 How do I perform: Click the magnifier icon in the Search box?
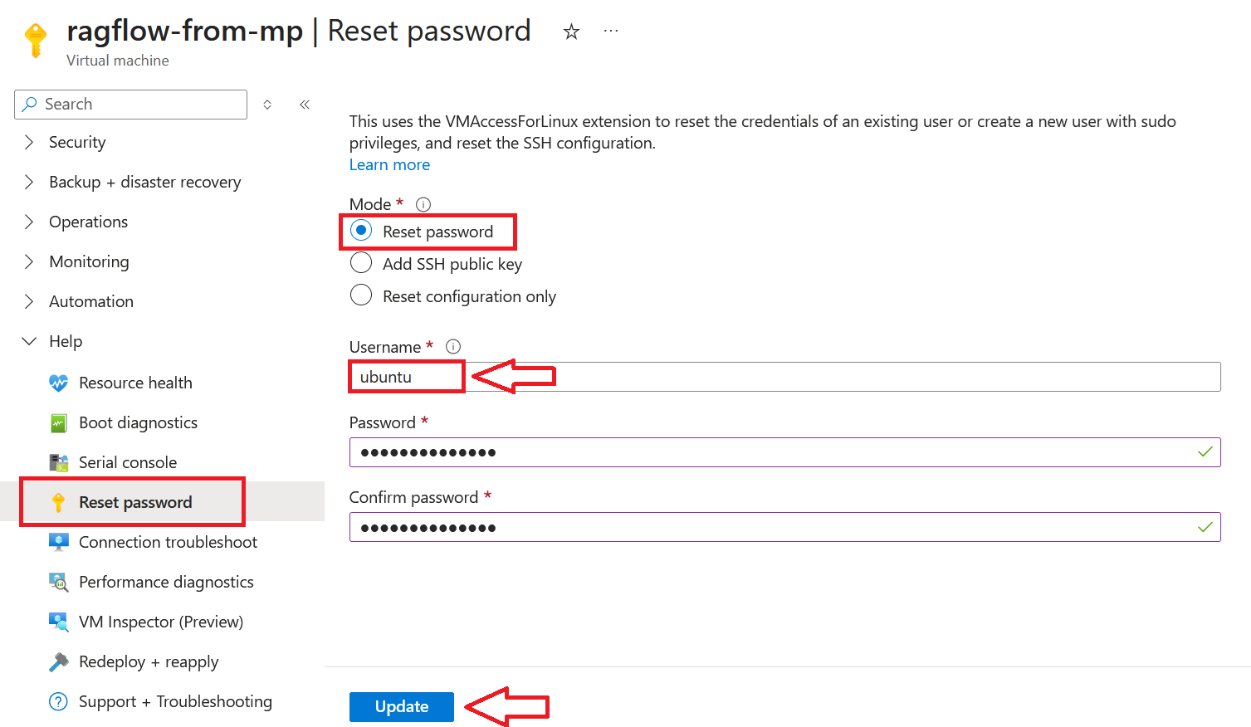tap(30, 105)
